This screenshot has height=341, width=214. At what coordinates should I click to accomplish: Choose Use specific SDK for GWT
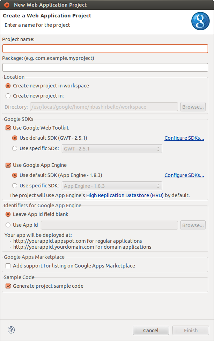pyautogui.click(x=15, y=148)
